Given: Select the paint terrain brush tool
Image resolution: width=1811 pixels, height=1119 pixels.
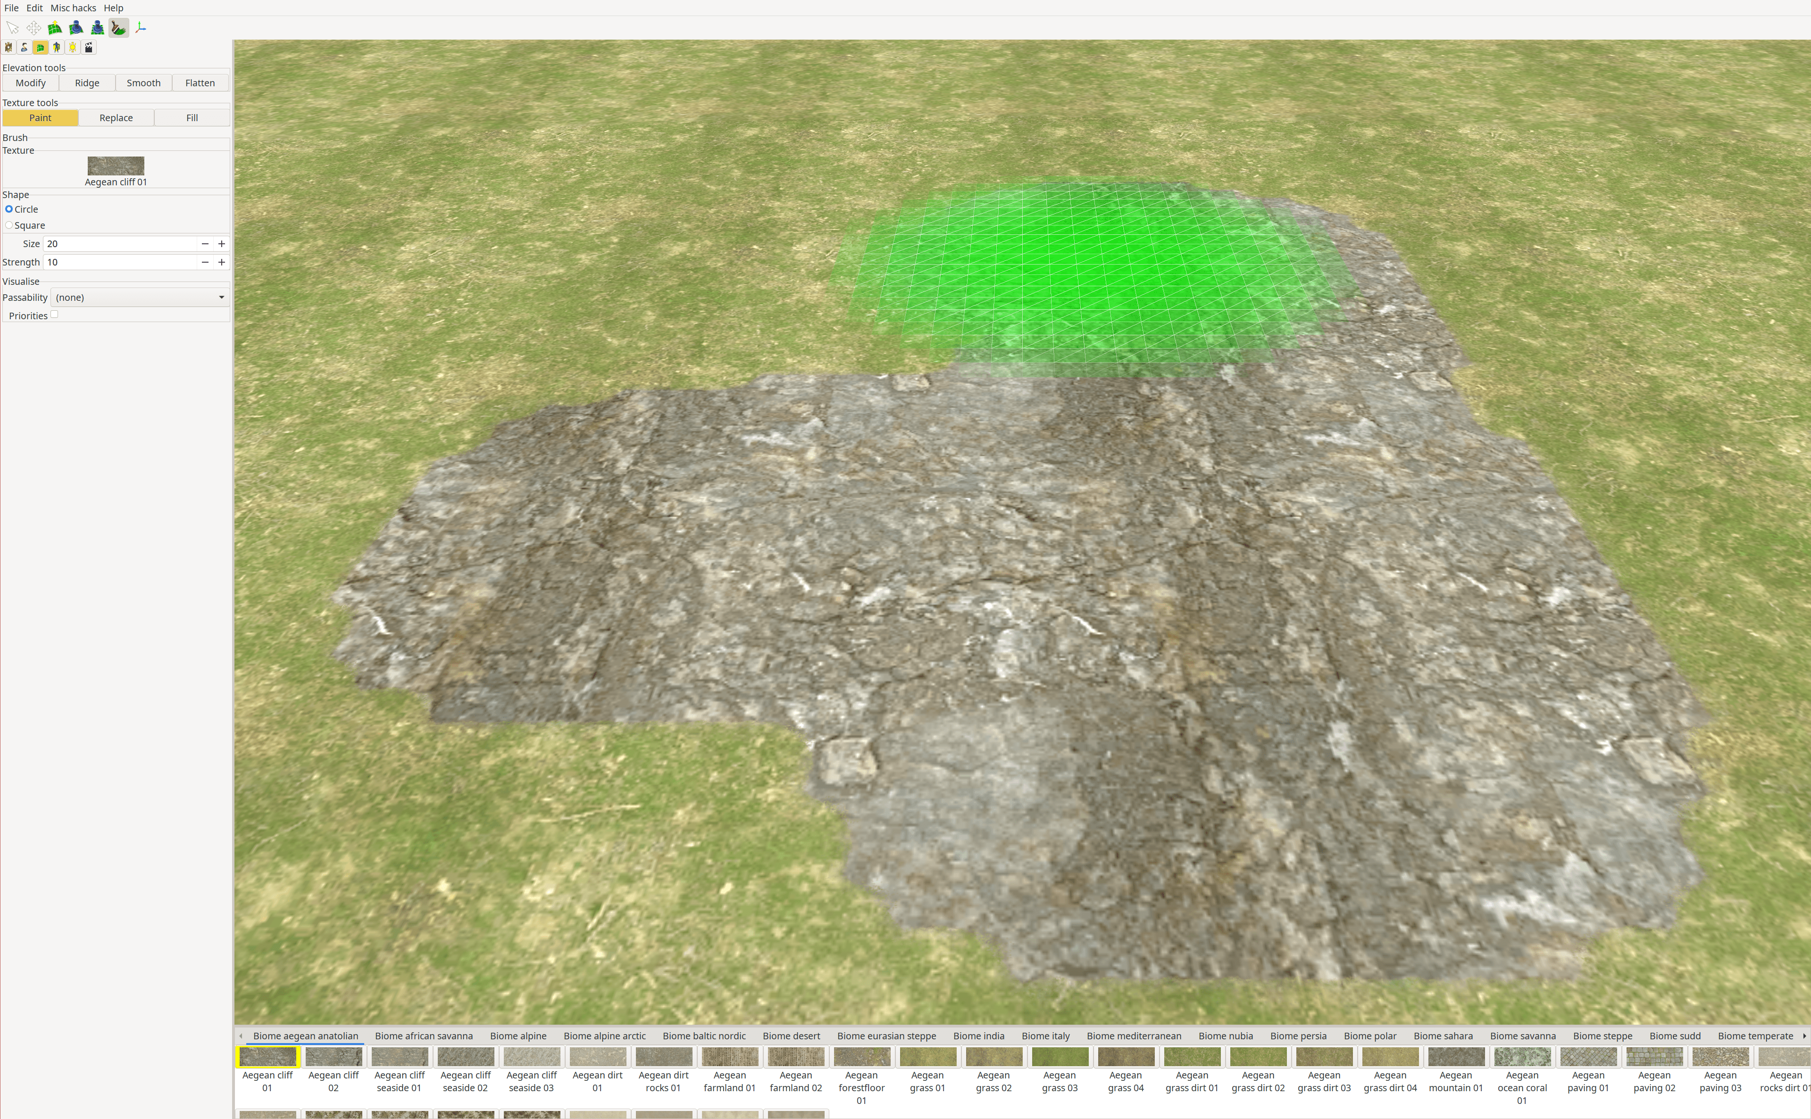Looking at the screenshot, I should point(118,27).
